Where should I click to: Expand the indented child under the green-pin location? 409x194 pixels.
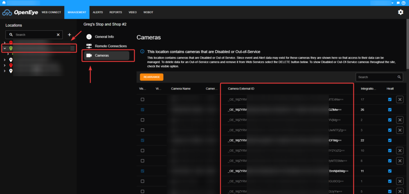click(8, 54)
